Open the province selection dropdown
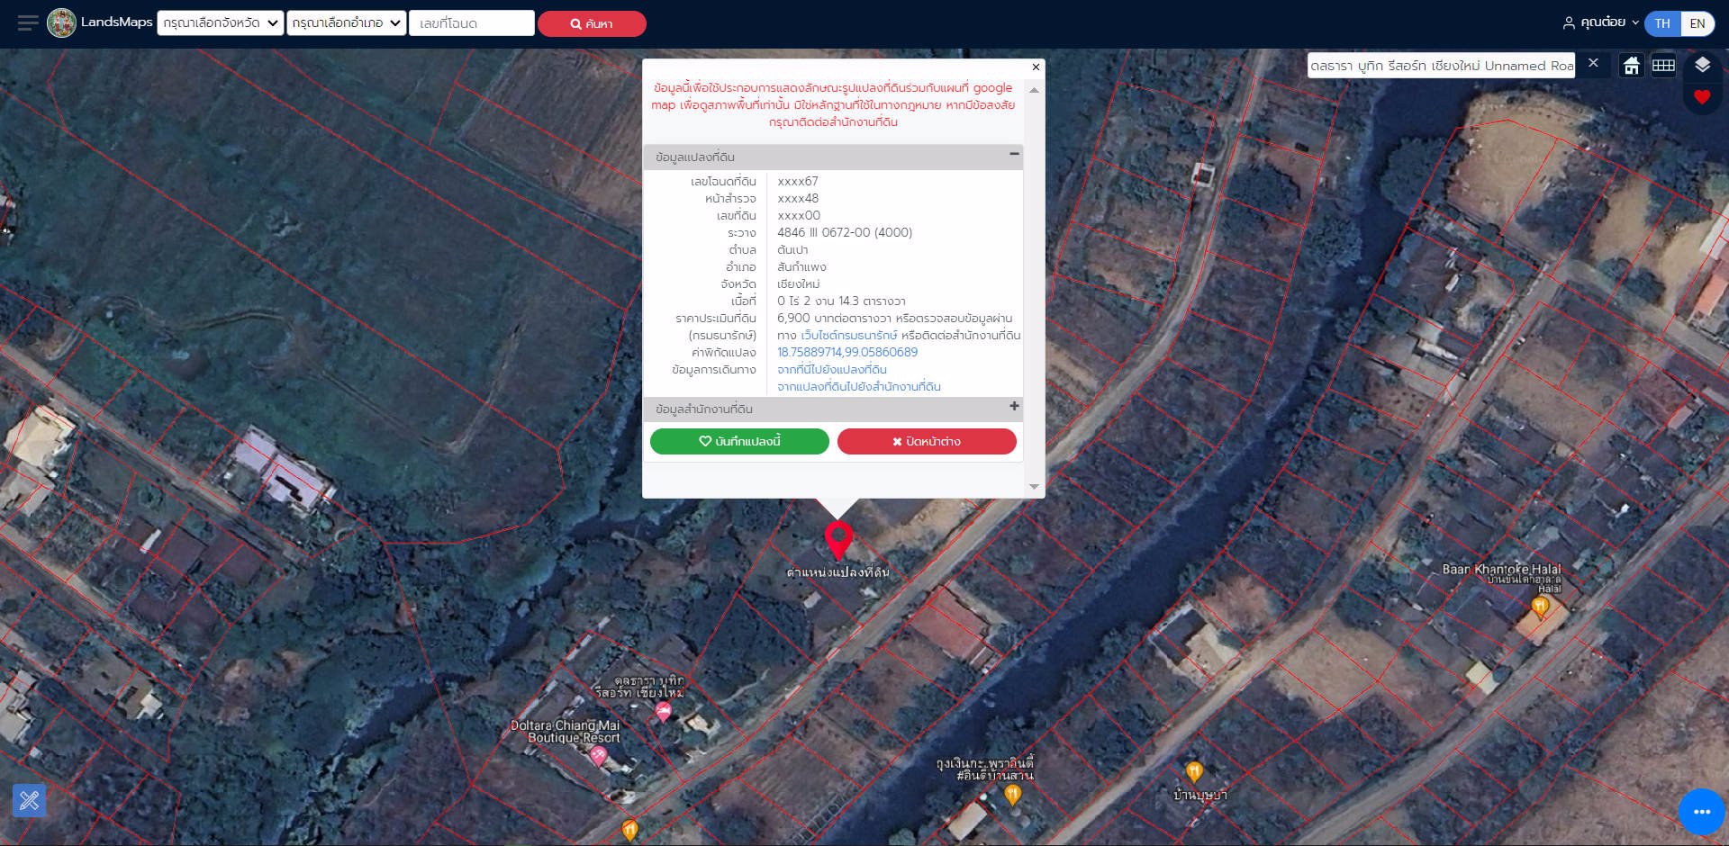1729x846 pixels. pos(221,23)
